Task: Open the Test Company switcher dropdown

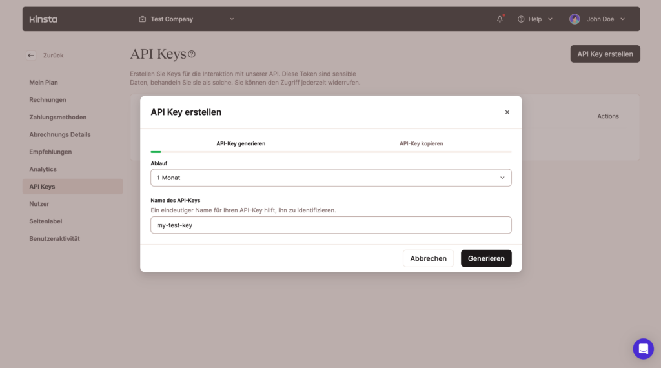Action: click(232, 19)
